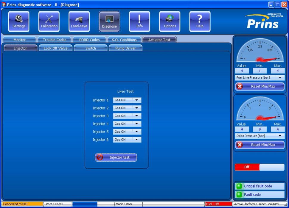Open the Delta Pressure [bar] dropdown
Image resolution: width=289 pixels, height=208 pixels.
pyautogui.click(x=260, y=136)
